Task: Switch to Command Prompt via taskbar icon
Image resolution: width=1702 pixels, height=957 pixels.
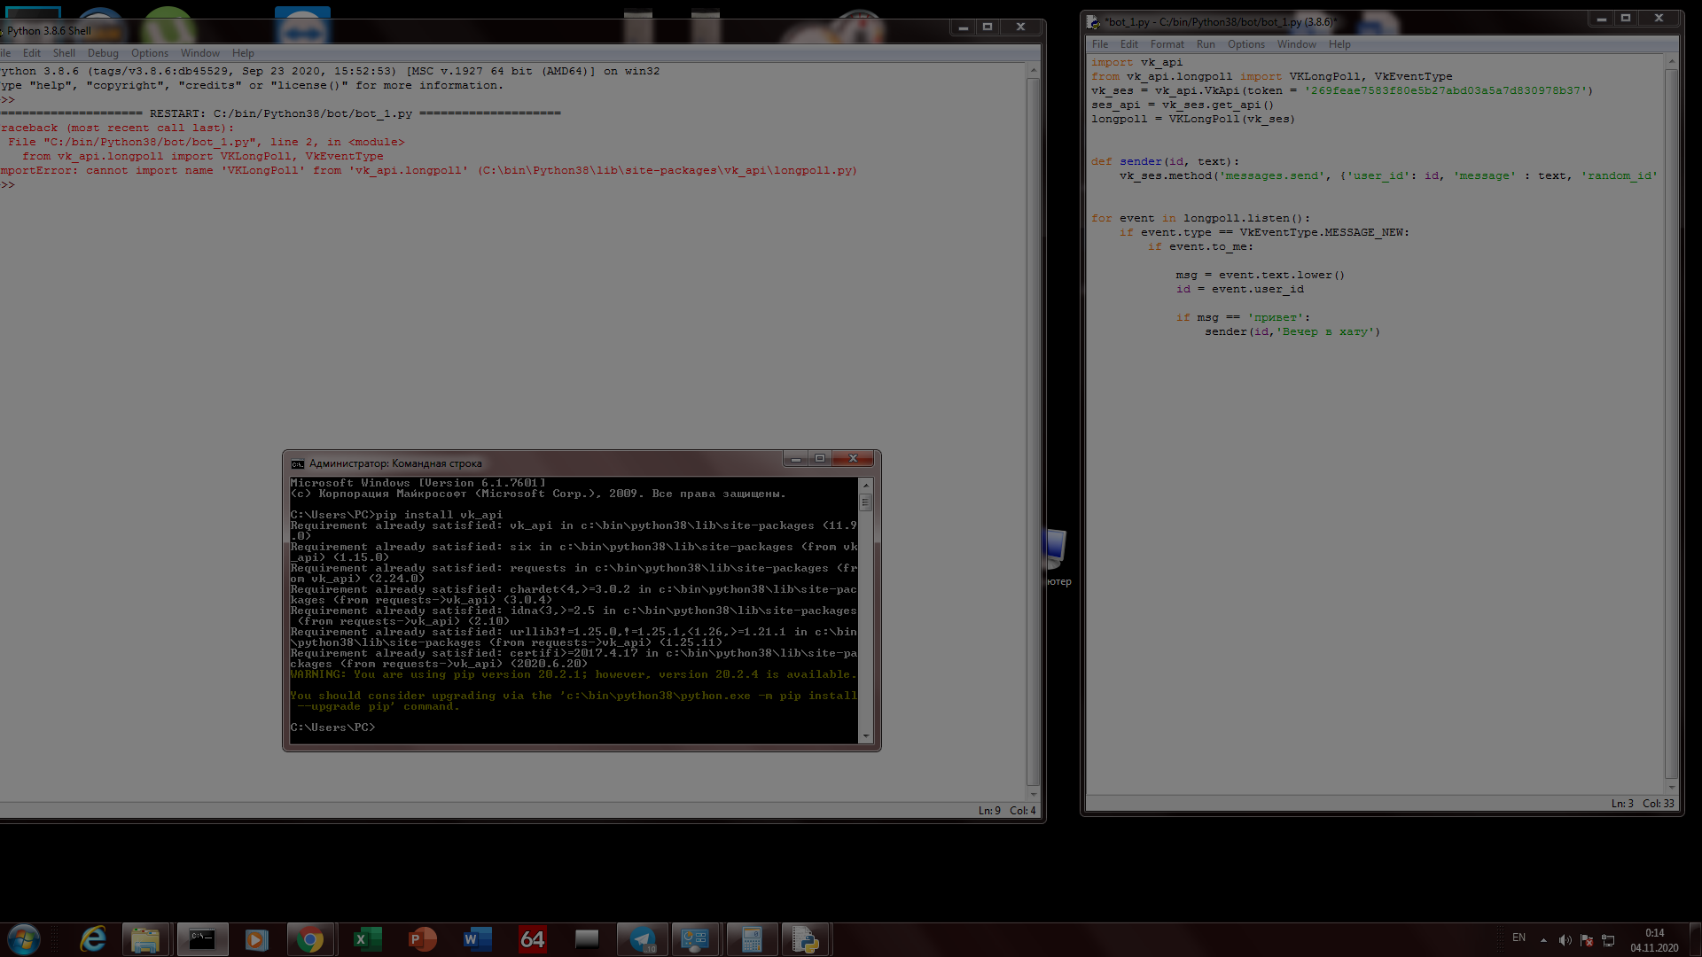Action: [202, 939]
